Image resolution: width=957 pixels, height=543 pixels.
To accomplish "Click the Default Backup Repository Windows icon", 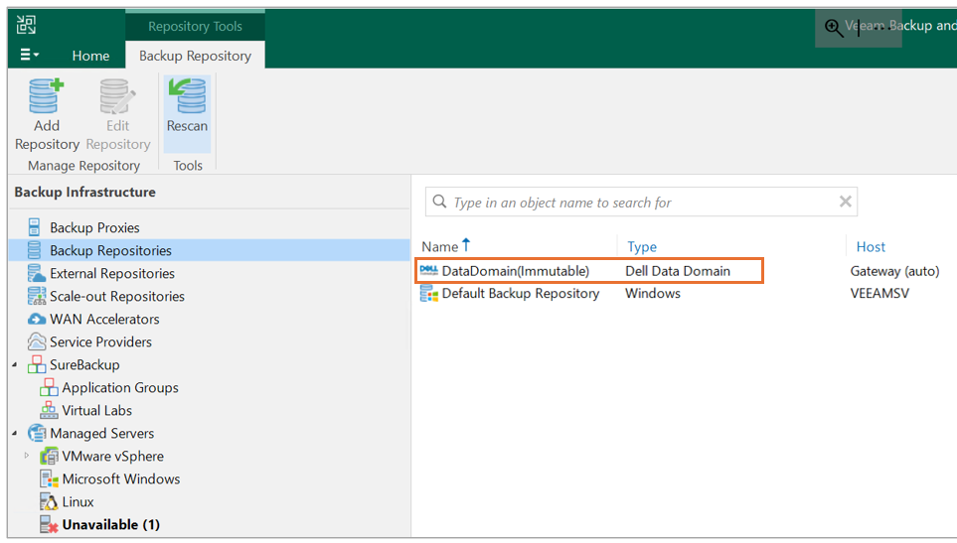I will click(429, 293).
